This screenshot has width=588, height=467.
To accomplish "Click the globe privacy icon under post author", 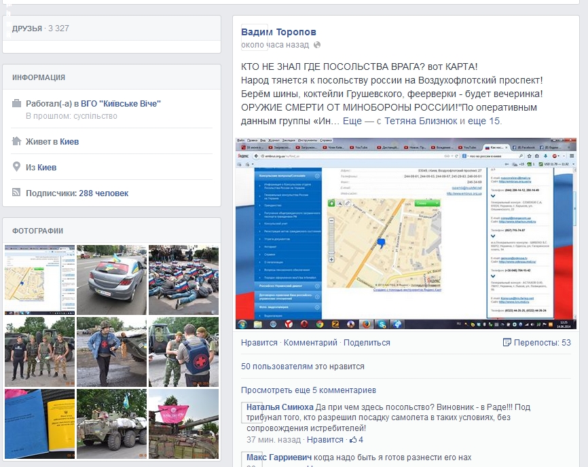I will (x=317, y=45).
